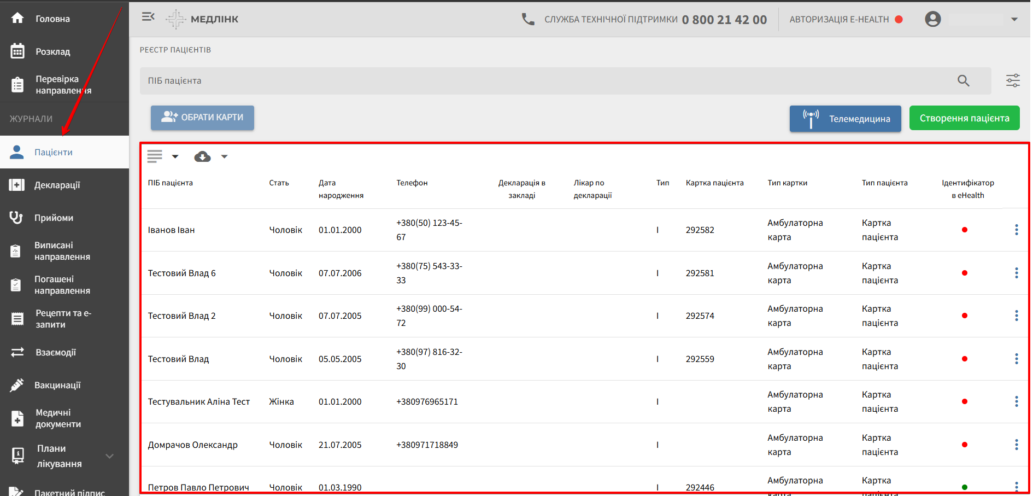Open the filter settings sliders icon

(1013, 81)
